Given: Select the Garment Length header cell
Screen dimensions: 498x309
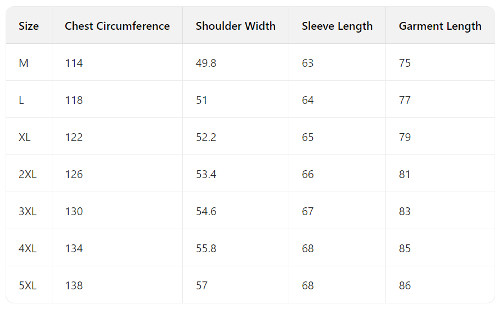Looking at the screenshot, I should click(440, 26).
